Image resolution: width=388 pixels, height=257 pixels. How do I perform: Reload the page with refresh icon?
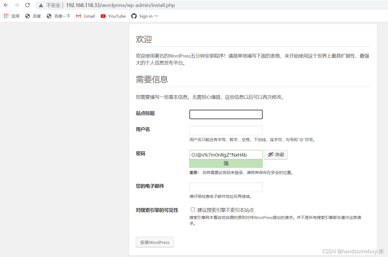point(27,5)
